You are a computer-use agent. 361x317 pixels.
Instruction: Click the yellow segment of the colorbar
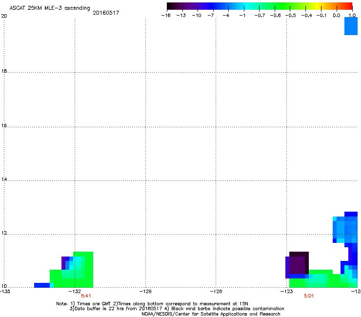(318, 6)
